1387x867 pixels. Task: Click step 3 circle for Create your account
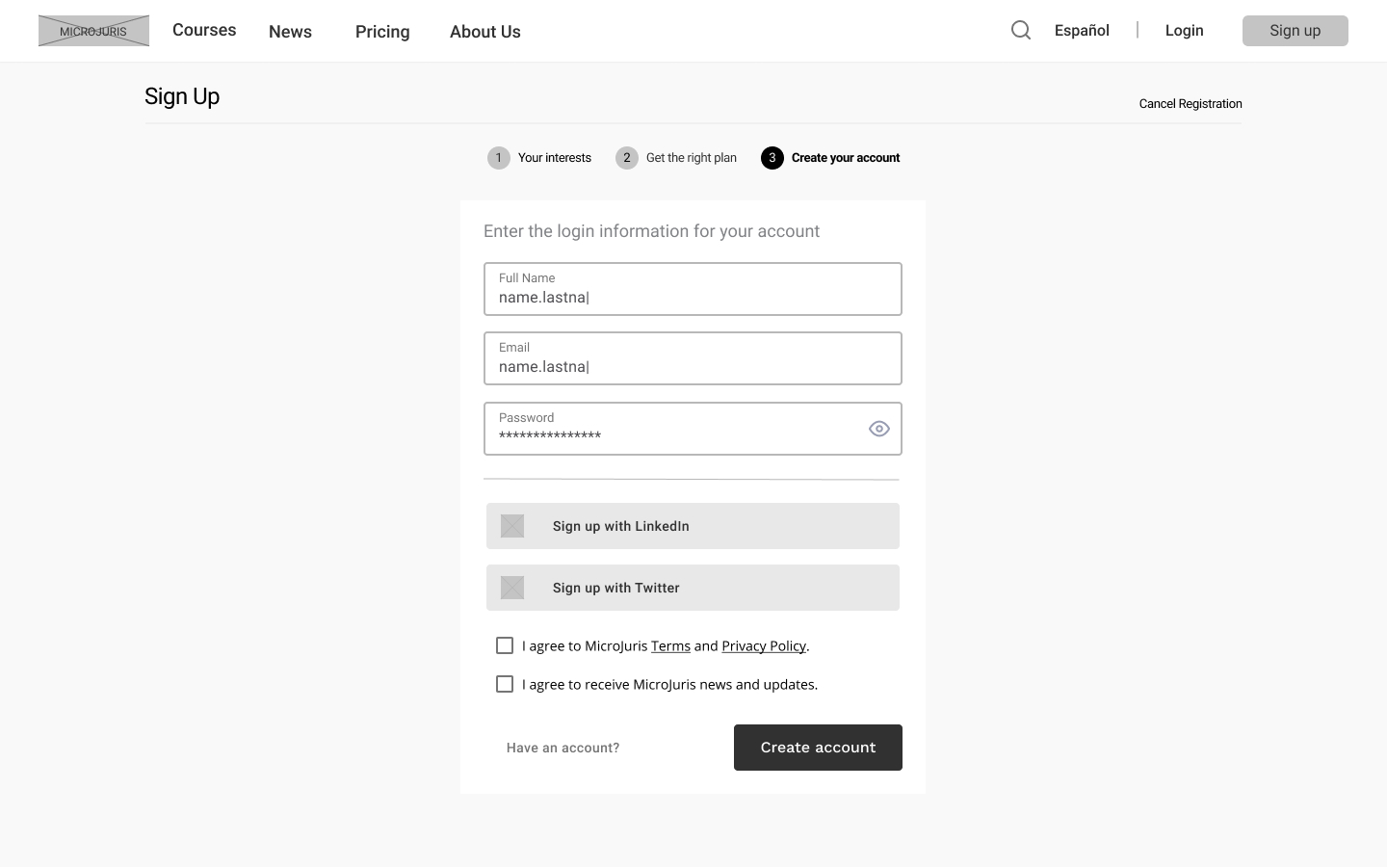(772, 157)
